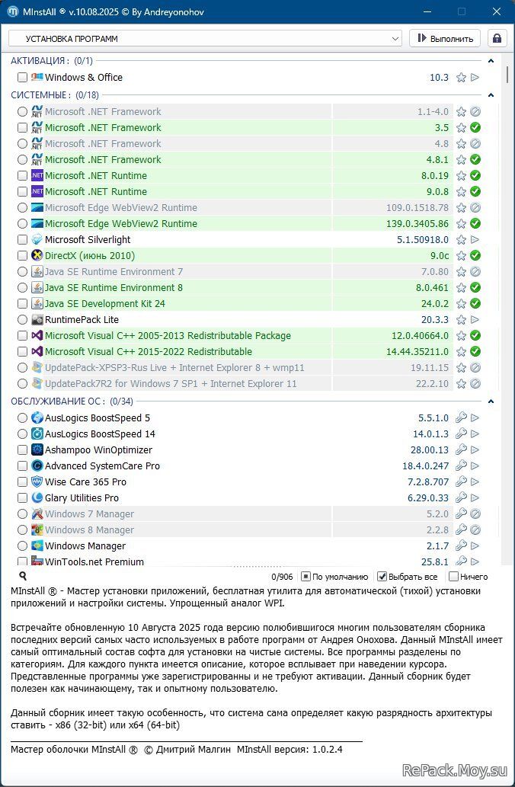This screenshot has width=515, height=787.
Task: Click the Выполнить button
Action: (x=445, y=39)
